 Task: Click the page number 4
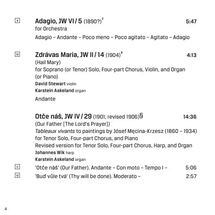(5, 209)
